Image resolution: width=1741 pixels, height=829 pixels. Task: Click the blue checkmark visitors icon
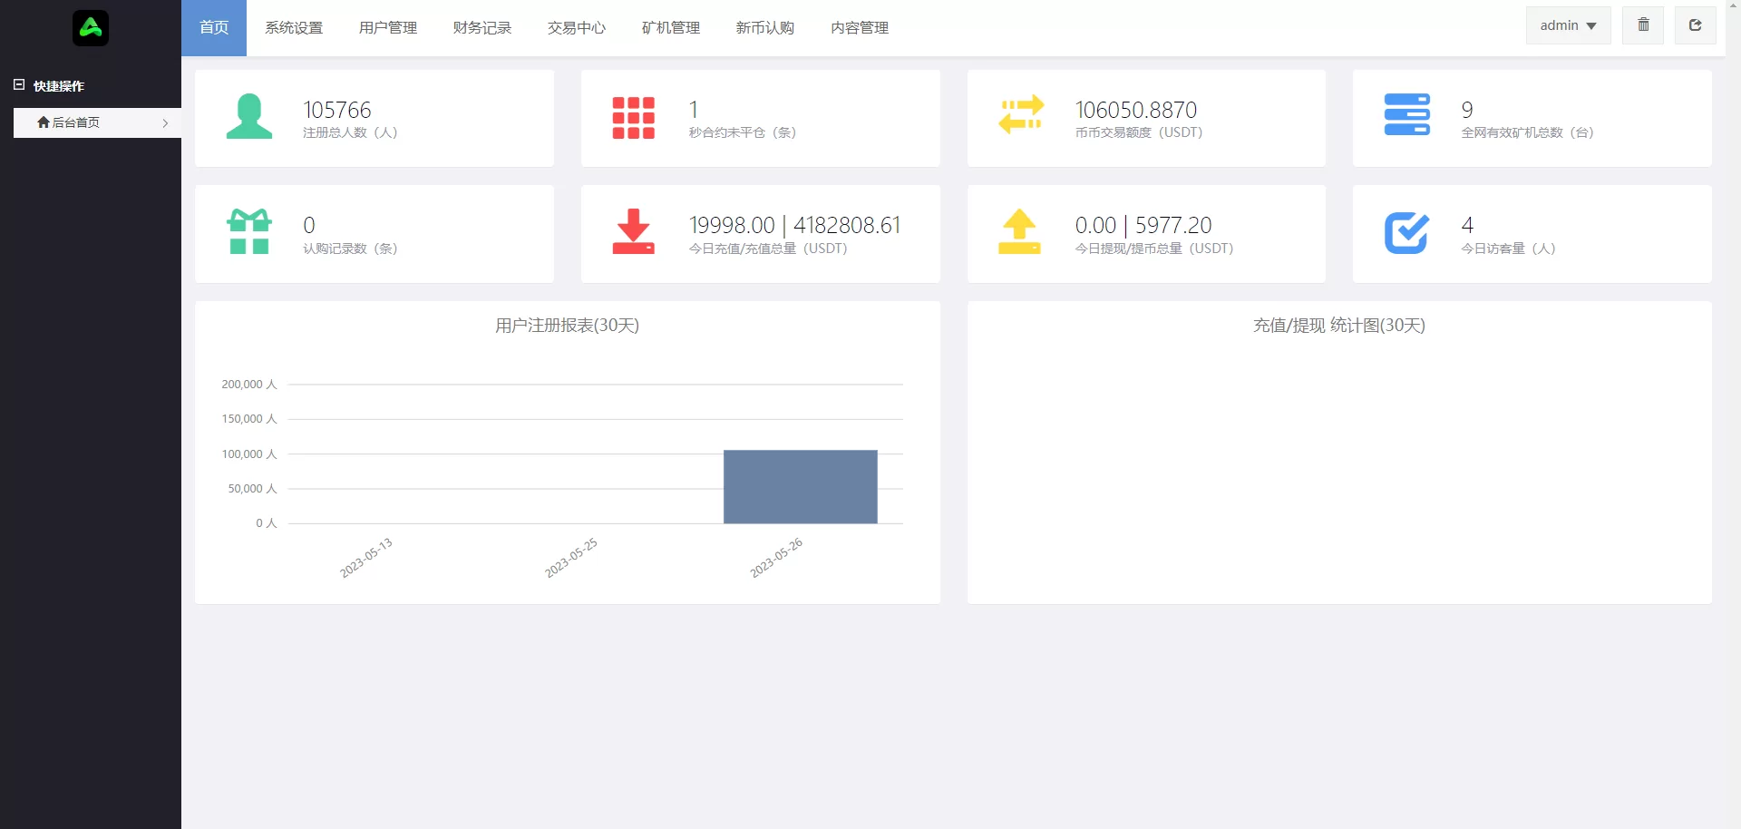[x=1406, y=232]
